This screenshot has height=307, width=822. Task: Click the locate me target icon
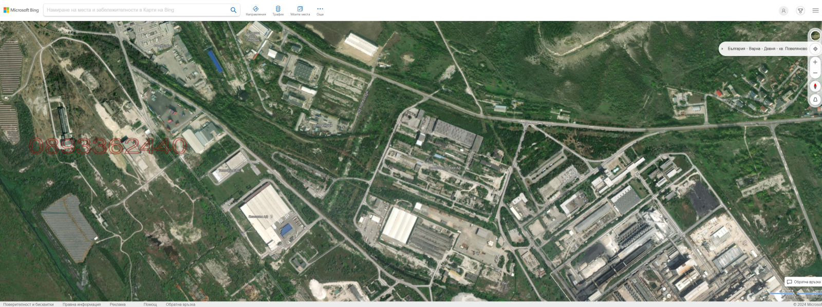(815, 49)
